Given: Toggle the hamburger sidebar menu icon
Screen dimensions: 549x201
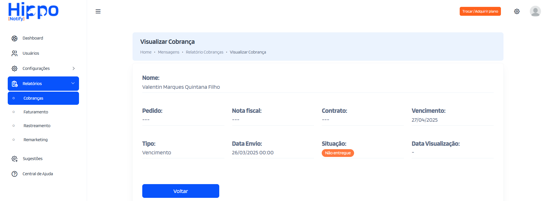Looking at the screenshot, I should coord(98,11).
